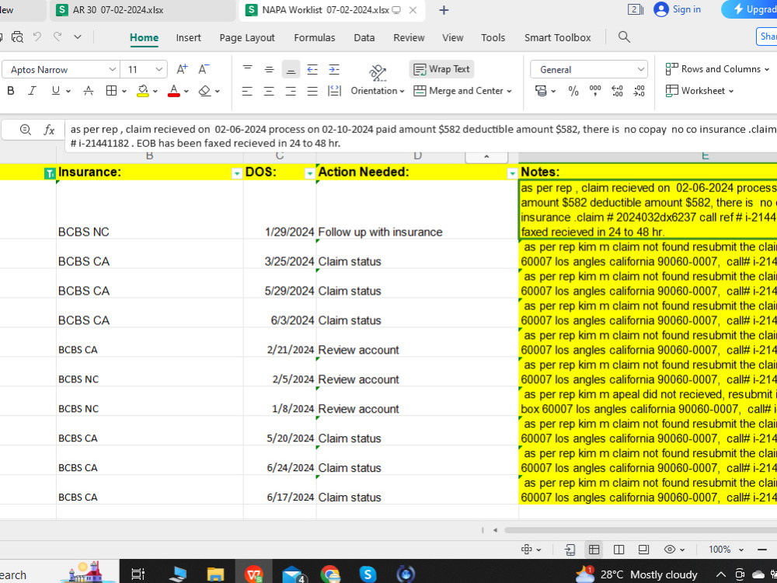Click the percent style icon

coord(573,91)
